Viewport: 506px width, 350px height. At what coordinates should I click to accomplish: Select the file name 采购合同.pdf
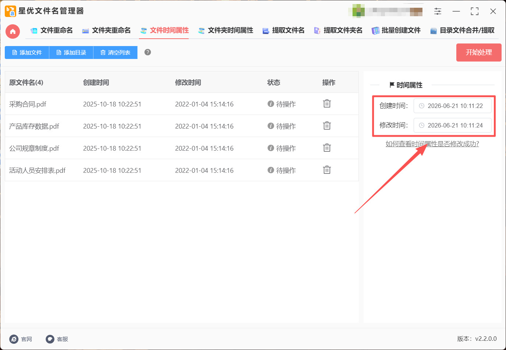[x=28, y=104]
